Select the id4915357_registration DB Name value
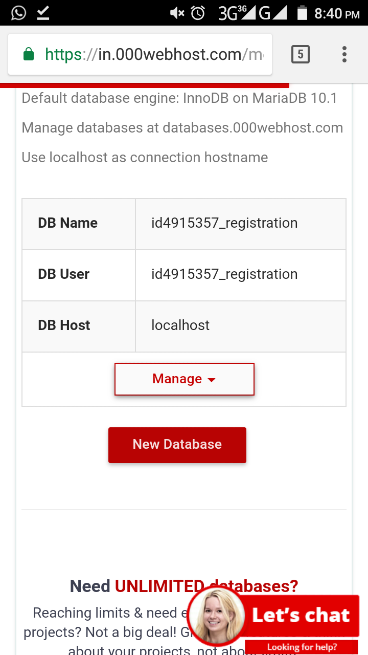The height and width of the screenshot is (655, 368). 224,224
